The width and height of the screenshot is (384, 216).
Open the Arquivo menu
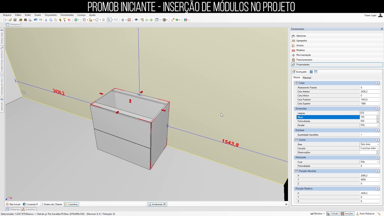pos(7,15)
